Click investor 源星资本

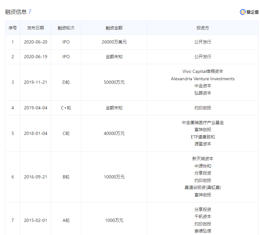click(203, 144)
